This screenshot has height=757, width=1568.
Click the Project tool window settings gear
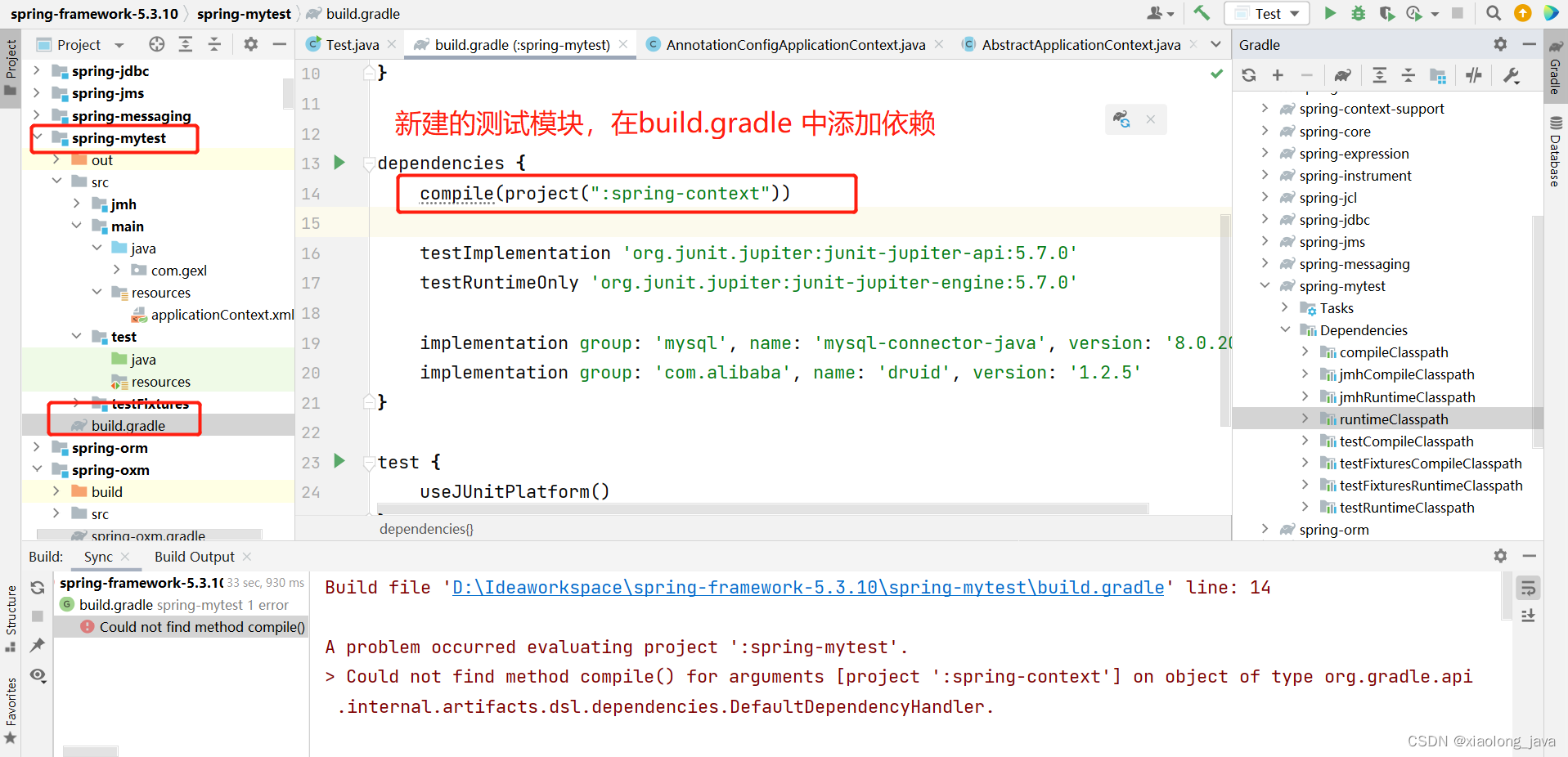point(251,44)
